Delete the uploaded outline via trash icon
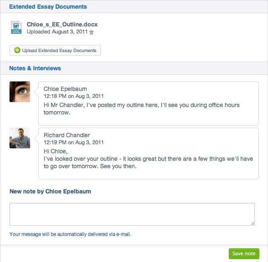The width and height of the screenshot is (268, 262). pos(92,32)
